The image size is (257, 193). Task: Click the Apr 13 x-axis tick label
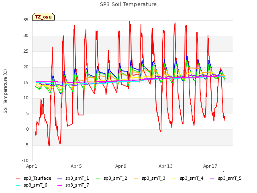[165, 166]
